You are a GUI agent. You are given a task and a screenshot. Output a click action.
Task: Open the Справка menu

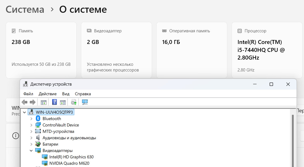pyautogui.click(x=83, y=94)
